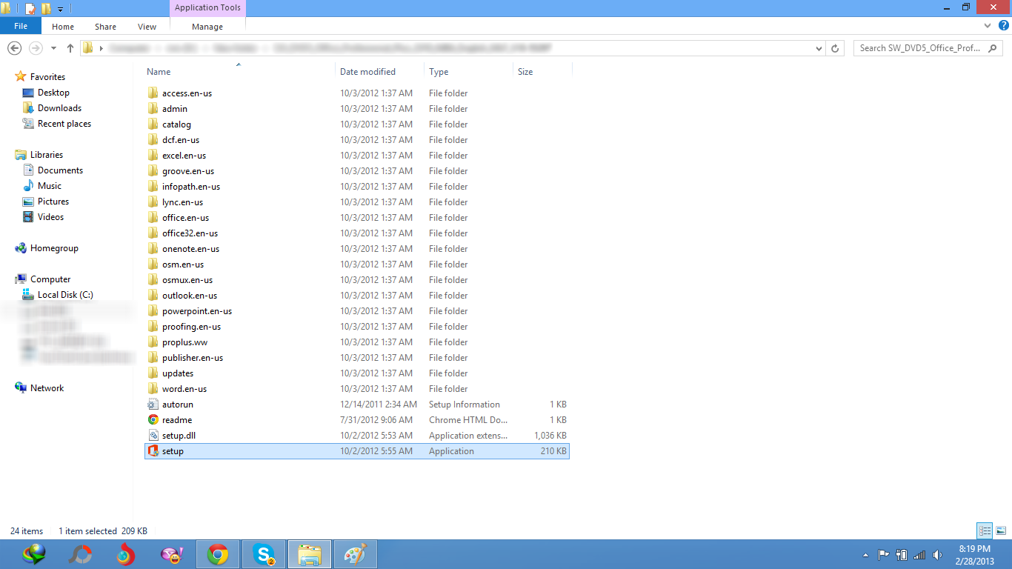1012x569 pixels.
Task: Open the File menu
Action: [x=21, y=26]
